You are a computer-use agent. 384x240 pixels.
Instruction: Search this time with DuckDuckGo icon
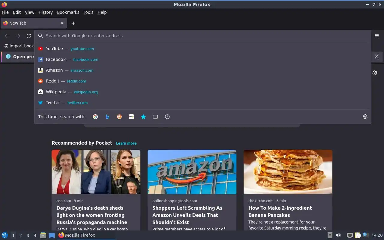[119, 117]
